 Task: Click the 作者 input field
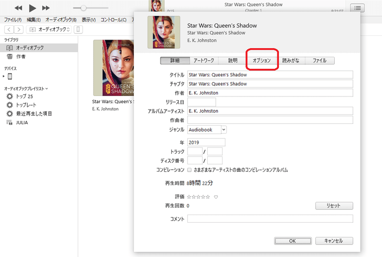pos(270,93)
